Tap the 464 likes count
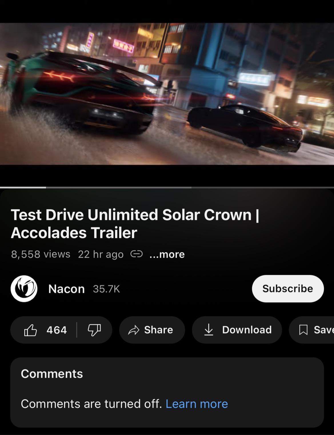334x435 pixels. [x=57, y=330]
